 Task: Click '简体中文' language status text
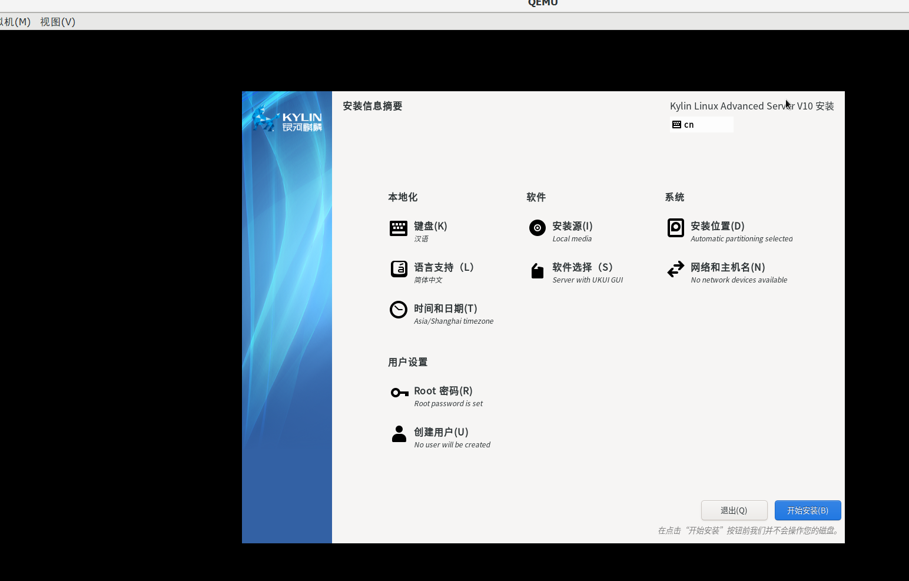pos(428,280)
